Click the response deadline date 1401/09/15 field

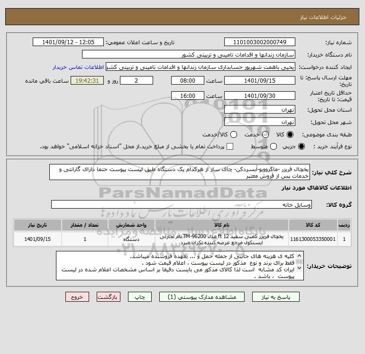coord(260,80)
